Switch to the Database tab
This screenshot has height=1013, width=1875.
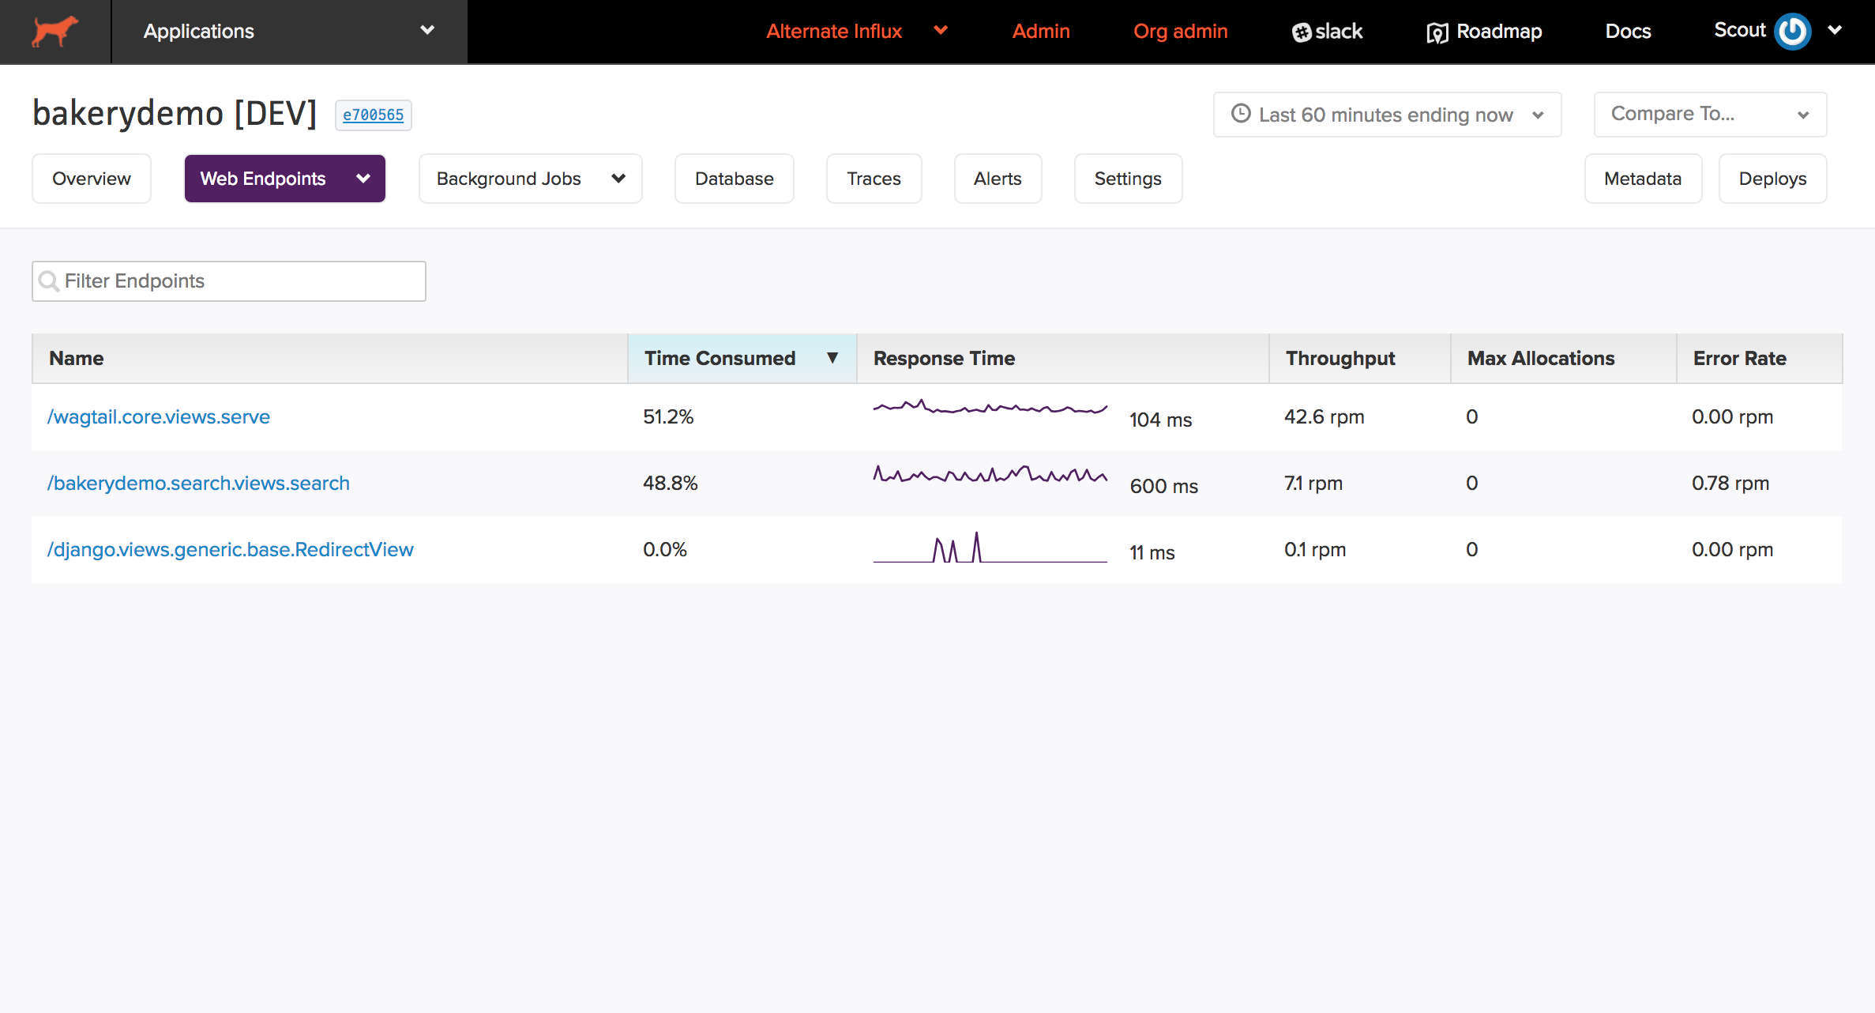735,179
